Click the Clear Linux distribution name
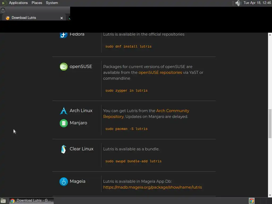 click(x=82, y=149)
